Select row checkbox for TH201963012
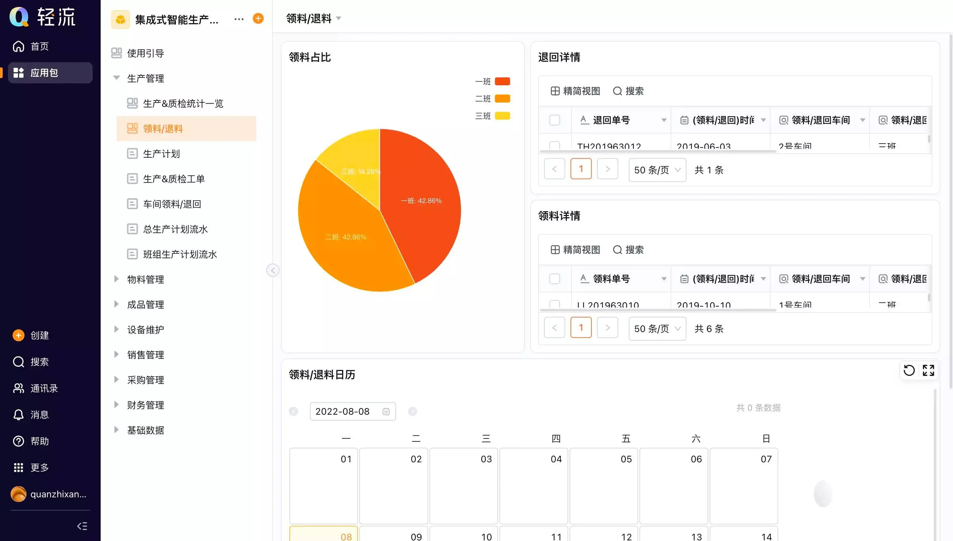 pos(554,145)
